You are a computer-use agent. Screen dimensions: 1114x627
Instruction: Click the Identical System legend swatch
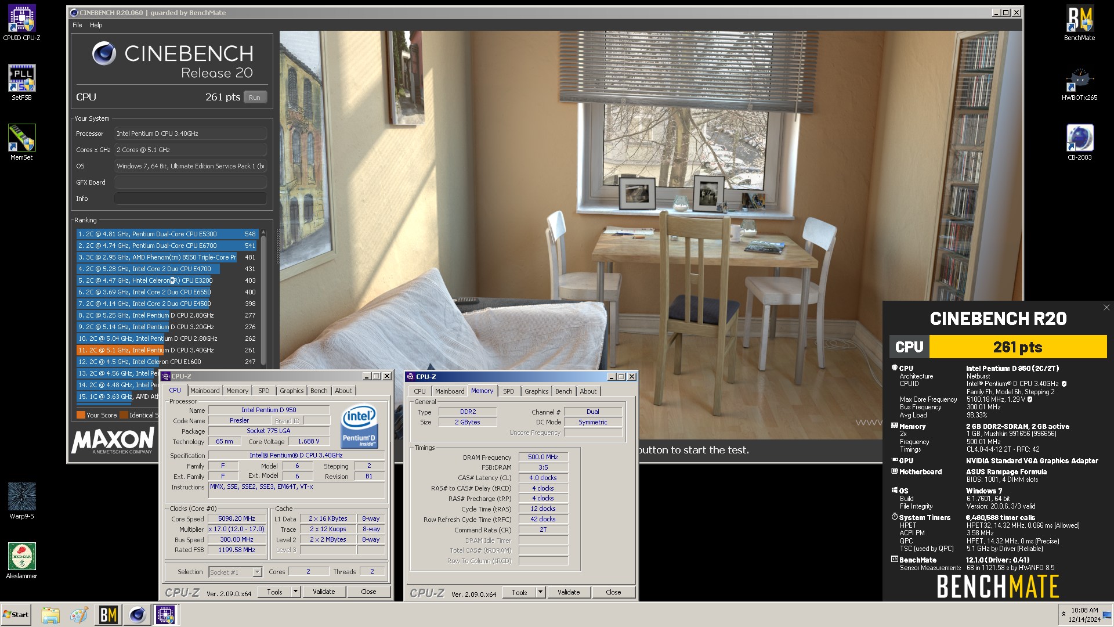tap(124, 415)
